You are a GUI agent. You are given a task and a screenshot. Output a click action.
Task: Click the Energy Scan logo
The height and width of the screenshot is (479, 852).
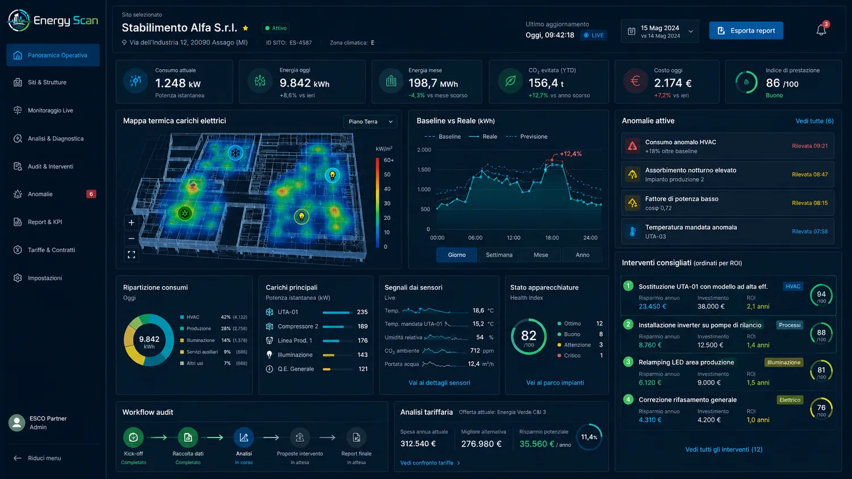(x=53, y=20)
